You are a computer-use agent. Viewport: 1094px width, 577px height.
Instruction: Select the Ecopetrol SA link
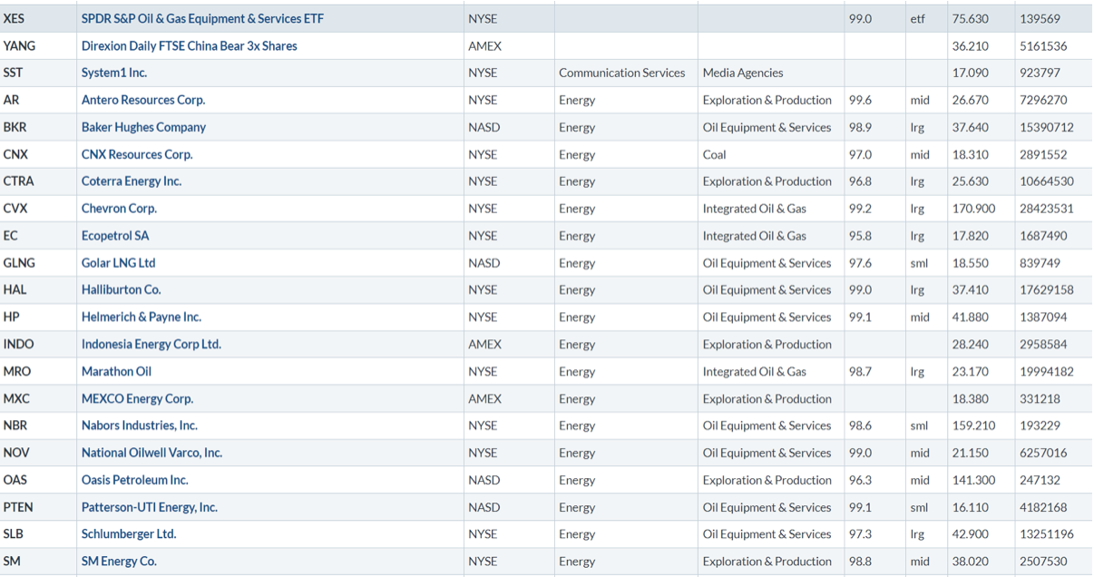pos(115,236)
